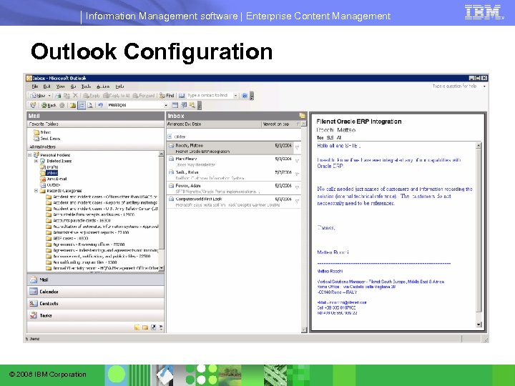515x386 pixels.
Task: Click the 'Type a contact to find' field
Action: (210, 96)
